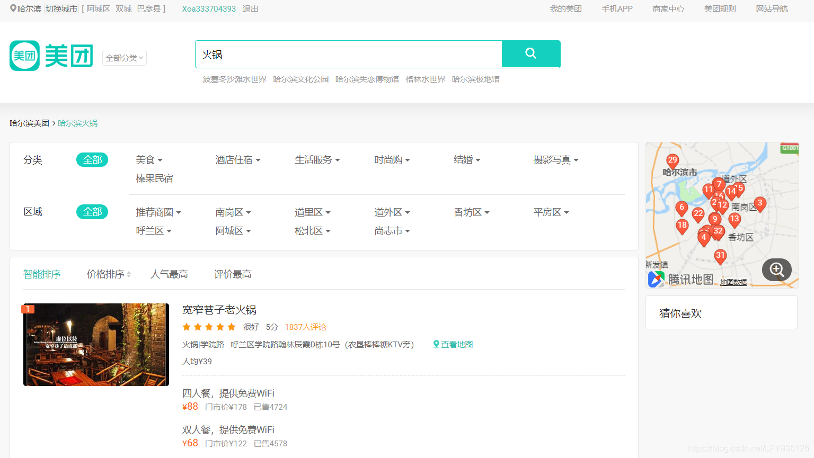Expand the 南岗区 district dropdown
This screenshot has width=814, height=458.
(233, 212)
